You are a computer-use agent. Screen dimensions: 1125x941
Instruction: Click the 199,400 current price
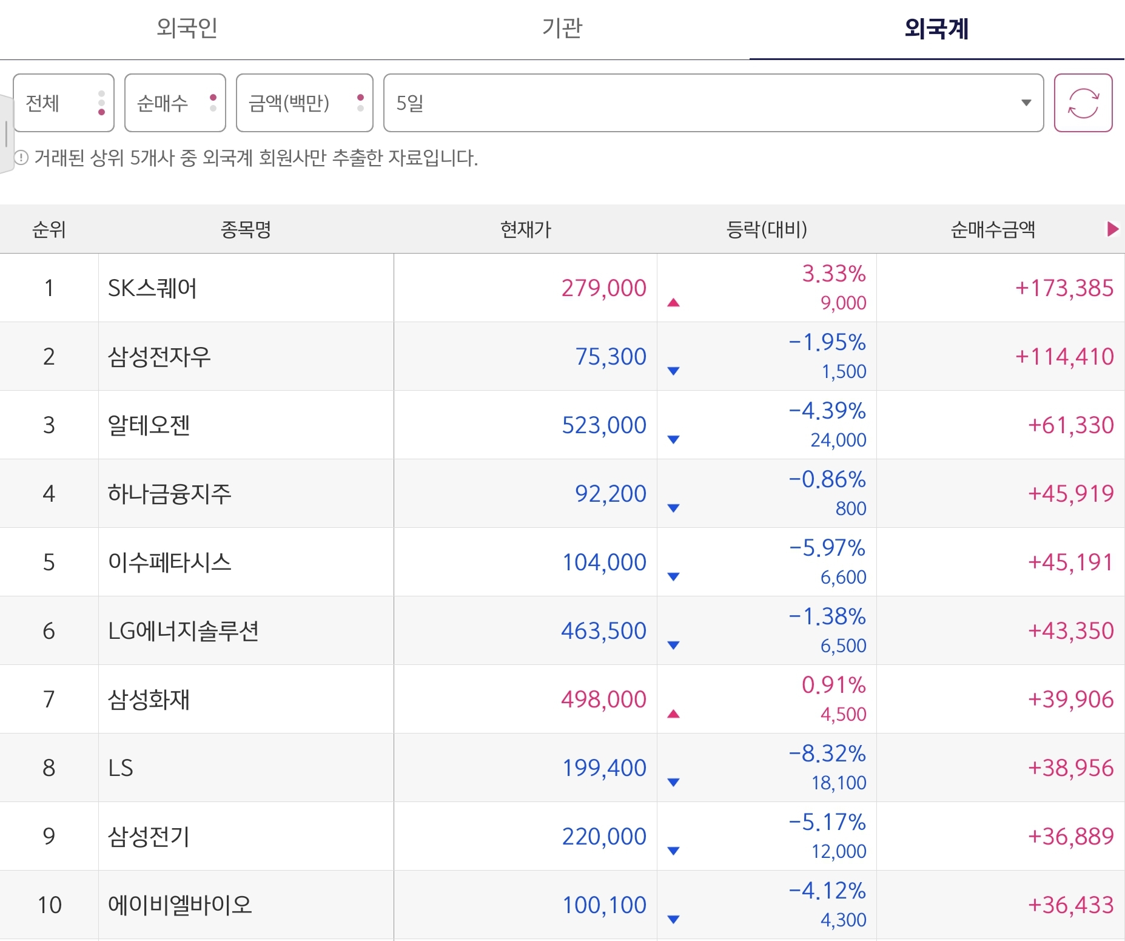click(604, 768)
